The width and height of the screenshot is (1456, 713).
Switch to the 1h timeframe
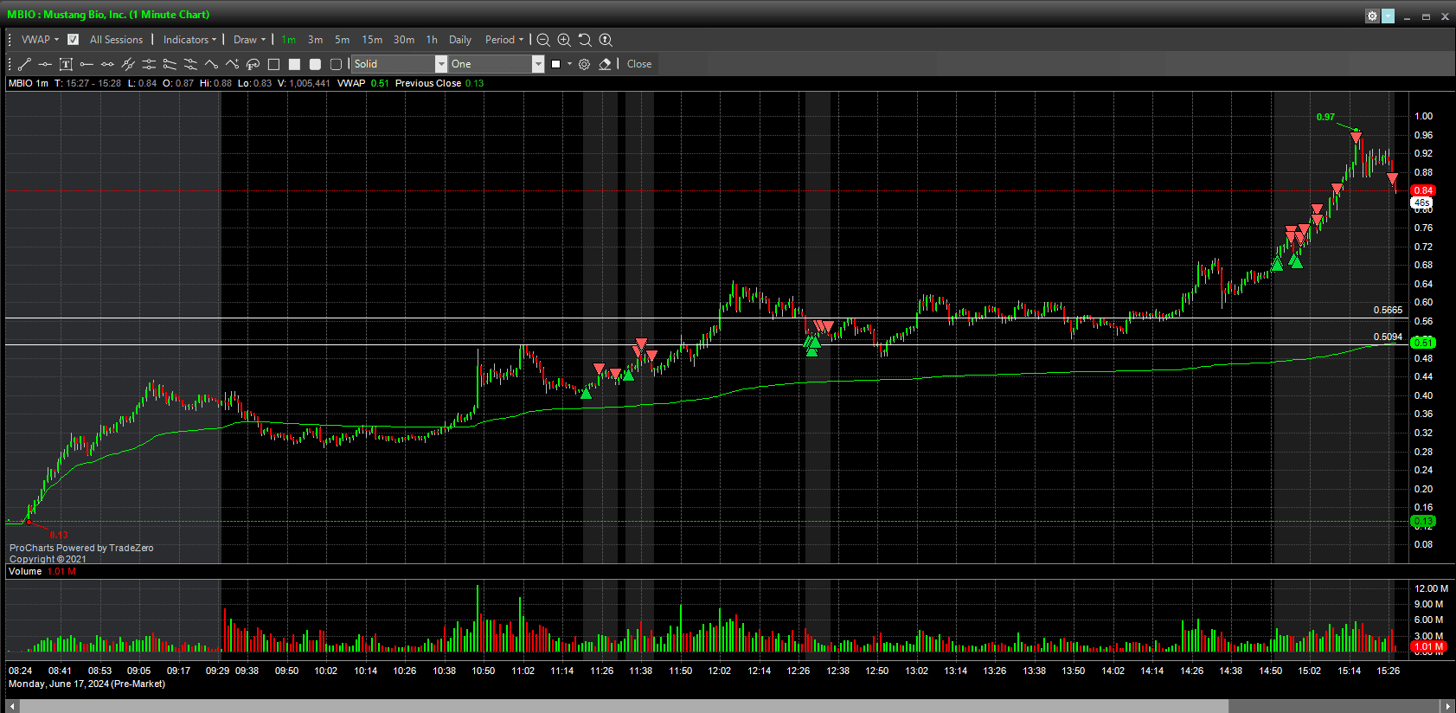pos(432,40)
